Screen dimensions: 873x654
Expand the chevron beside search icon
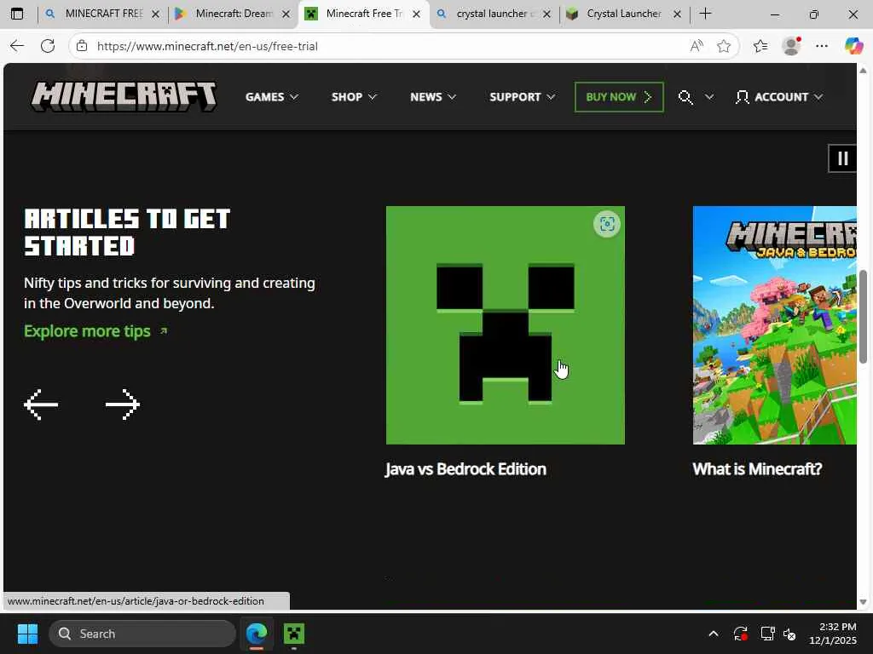tap(708, 97)
